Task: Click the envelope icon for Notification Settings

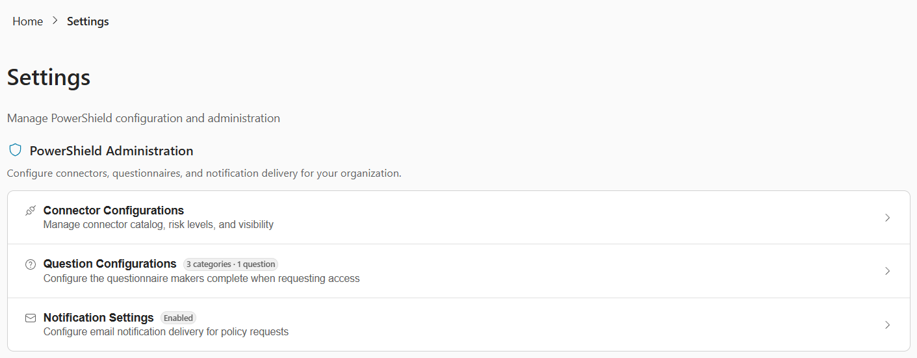Action: [x=31, y=318]
